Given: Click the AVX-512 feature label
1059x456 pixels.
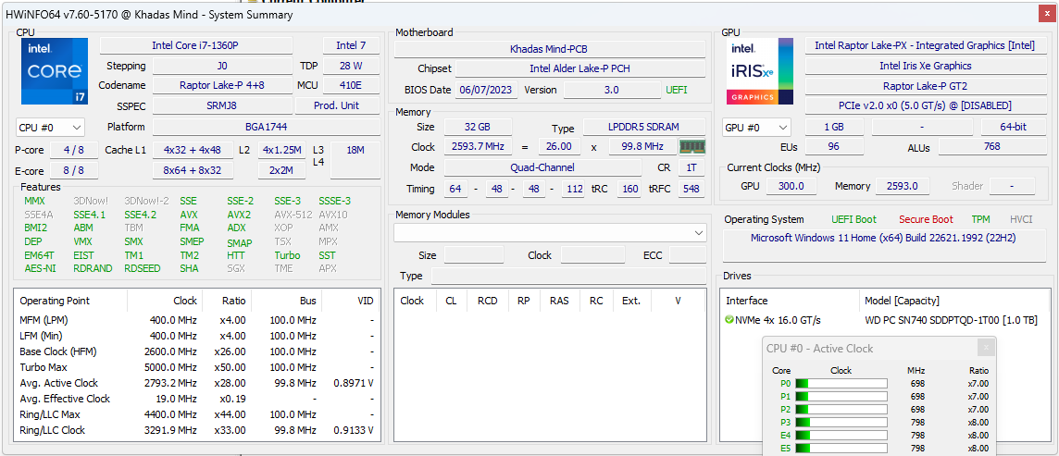Looking at the screenshot, I should pyautogui.click(x=293, y=215).
